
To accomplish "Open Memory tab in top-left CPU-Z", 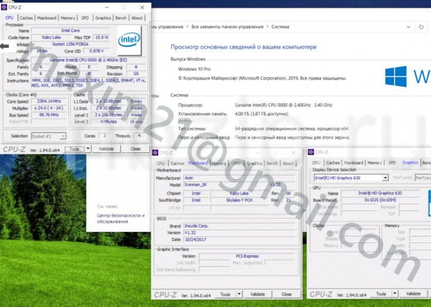I will click(x=67, y=18).
